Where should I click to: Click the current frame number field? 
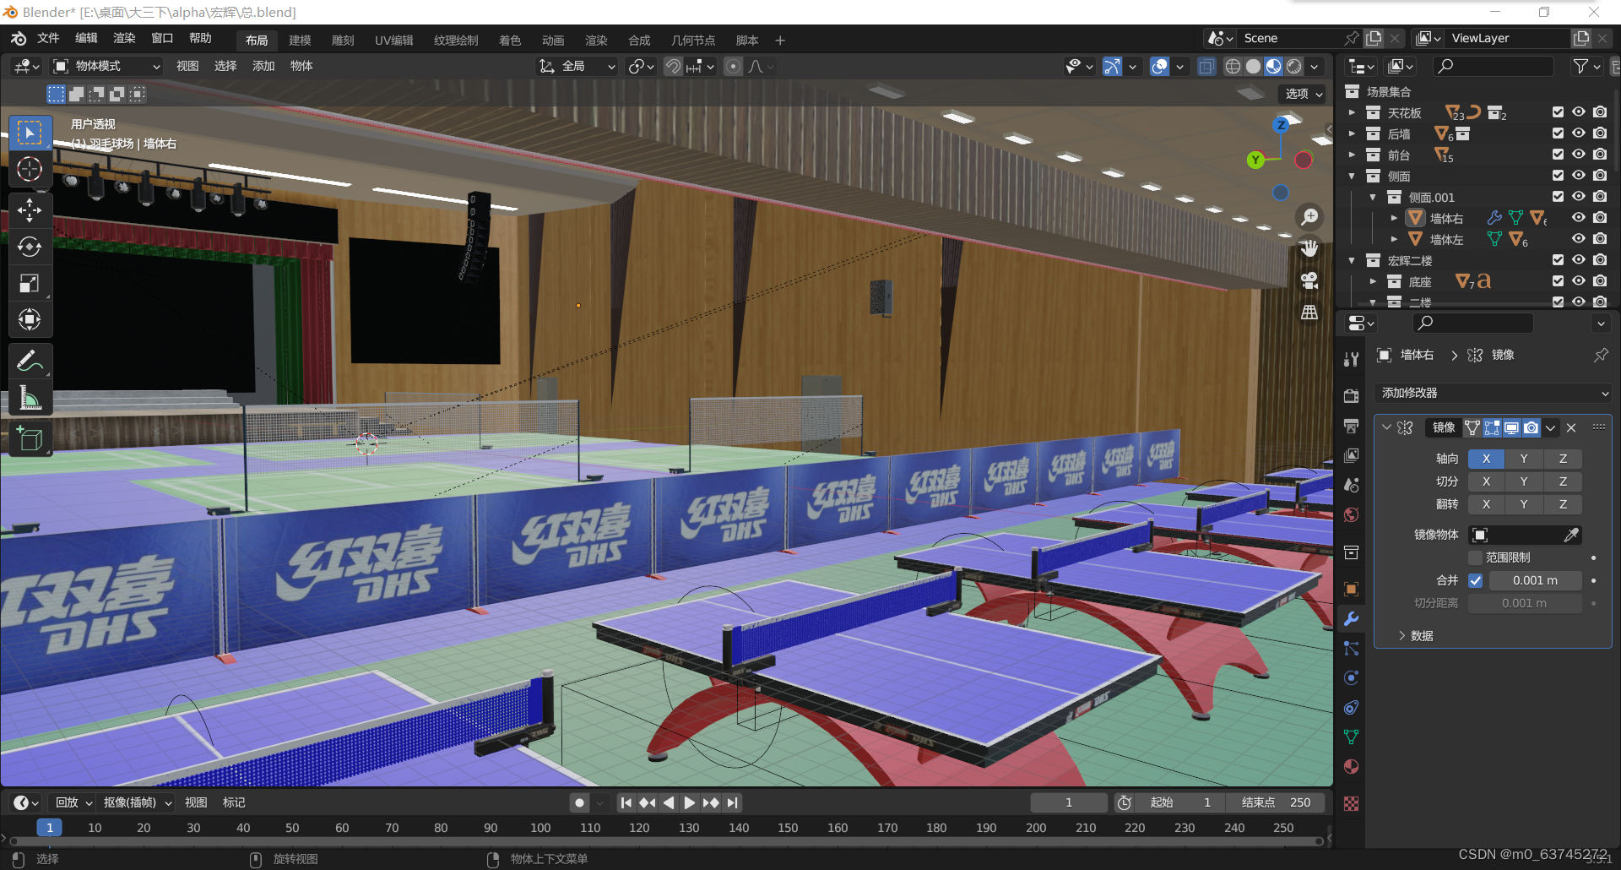click(x=1068, y=802)
